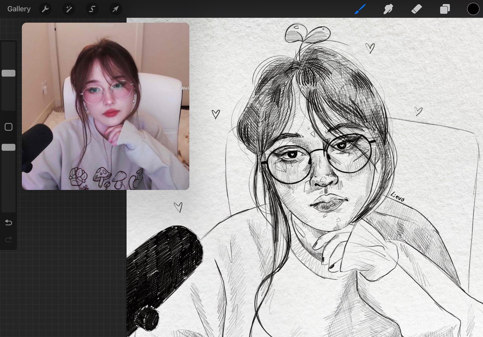The width and height of the screenshot is (483, 337).
Task: Select the Smudge finger tool
Action: click(388, 9)
